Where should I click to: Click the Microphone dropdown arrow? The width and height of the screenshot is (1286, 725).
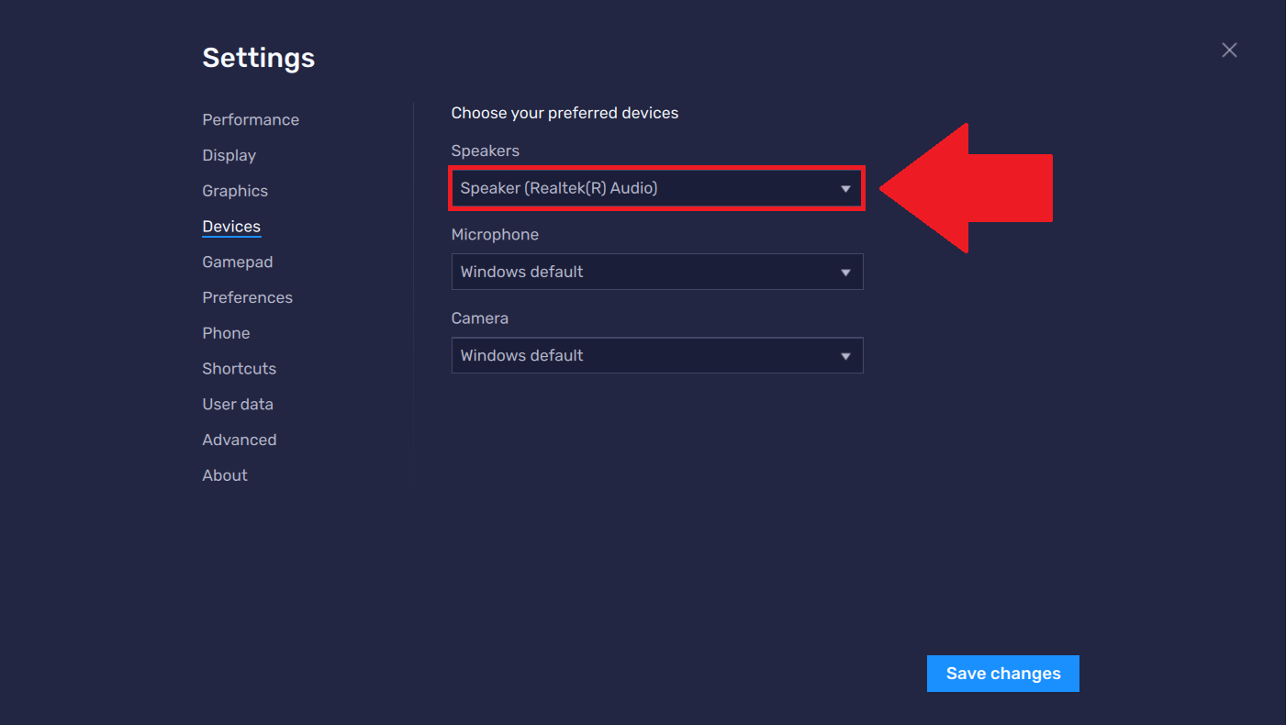tap(846, 273)
